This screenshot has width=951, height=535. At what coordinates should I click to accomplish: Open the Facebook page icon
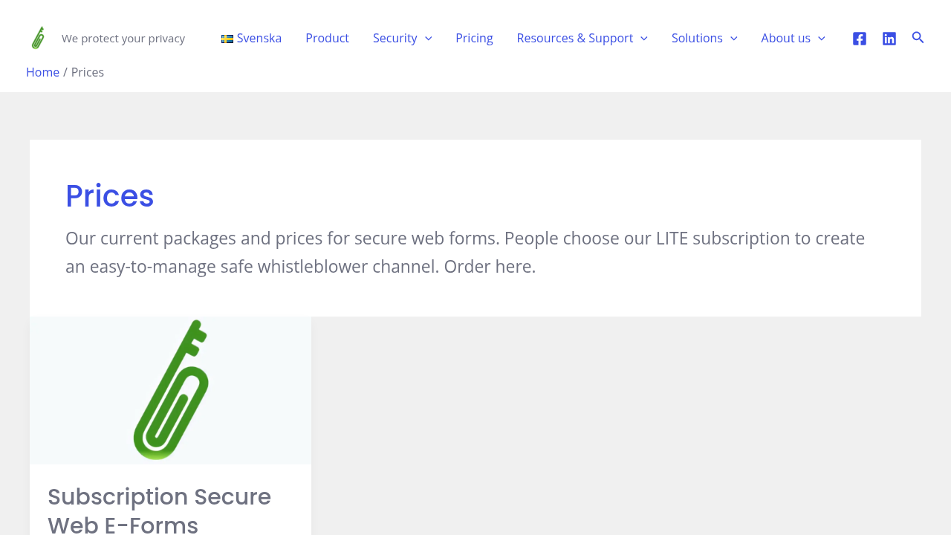pos(860,39)
